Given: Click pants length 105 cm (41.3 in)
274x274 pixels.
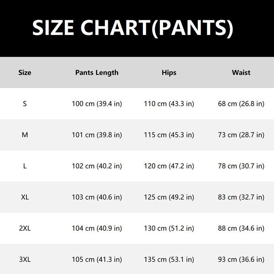Looking at the screenshot, I should 97,260.
